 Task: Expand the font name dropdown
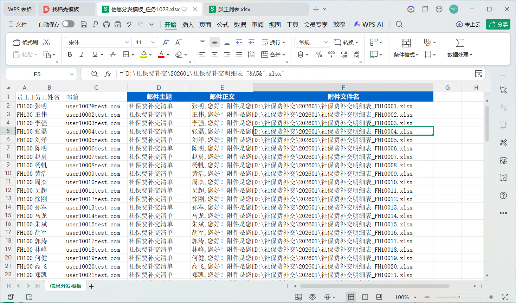[127, 42]
